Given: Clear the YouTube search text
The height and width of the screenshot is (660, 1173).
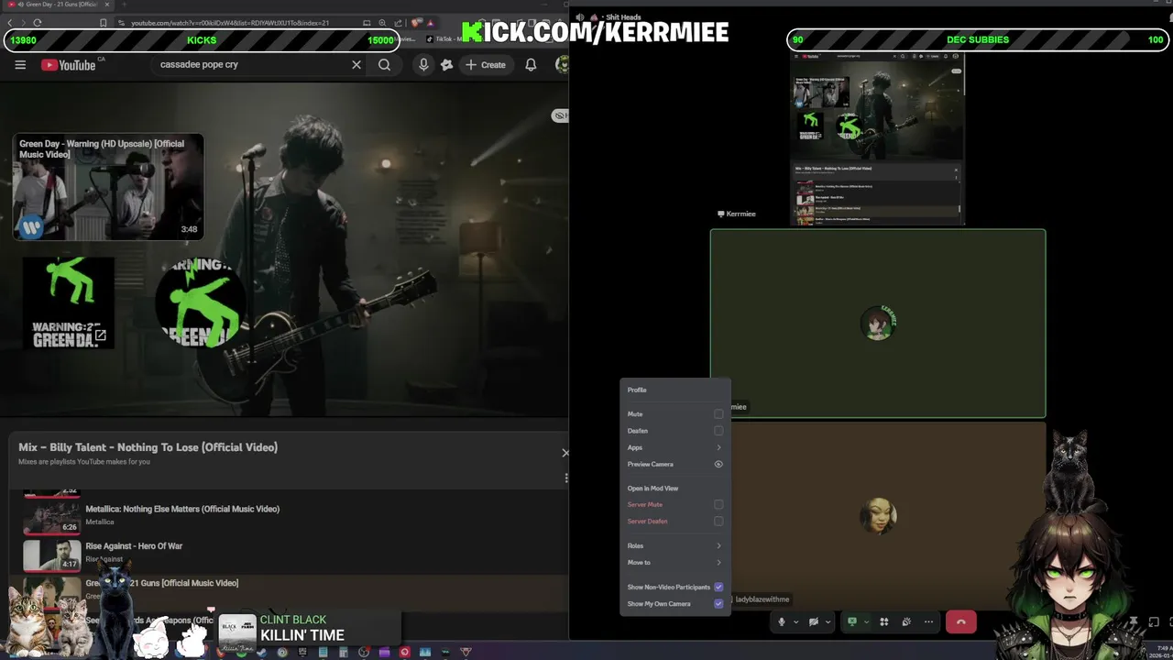Looking at the screenshot, I should [x=356, y=65].
